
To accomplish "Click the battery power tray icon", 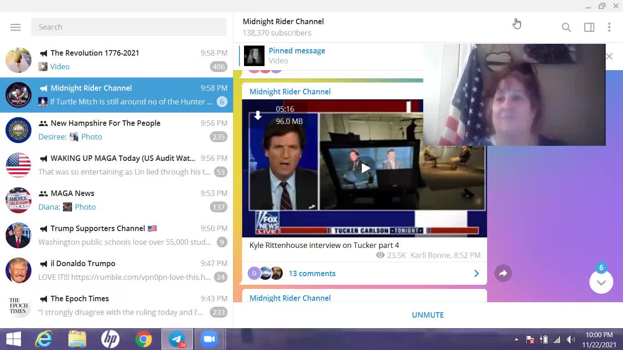I will (544, 340).
